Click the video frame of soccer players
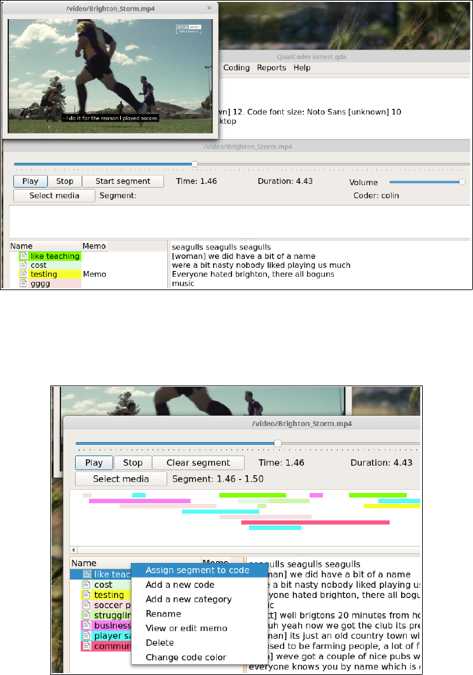The width and height of the screenshot is (473, 675). (x=110, y=76)
